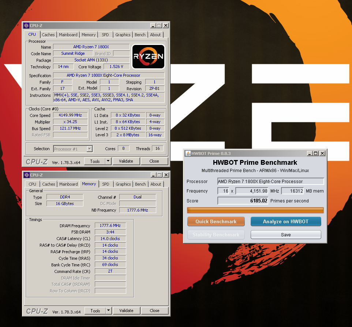Select SPD tab in Memory CPU-Z window
Viewport: 352px width, 327px height.
pyautogui.click(x=106, y=184)
